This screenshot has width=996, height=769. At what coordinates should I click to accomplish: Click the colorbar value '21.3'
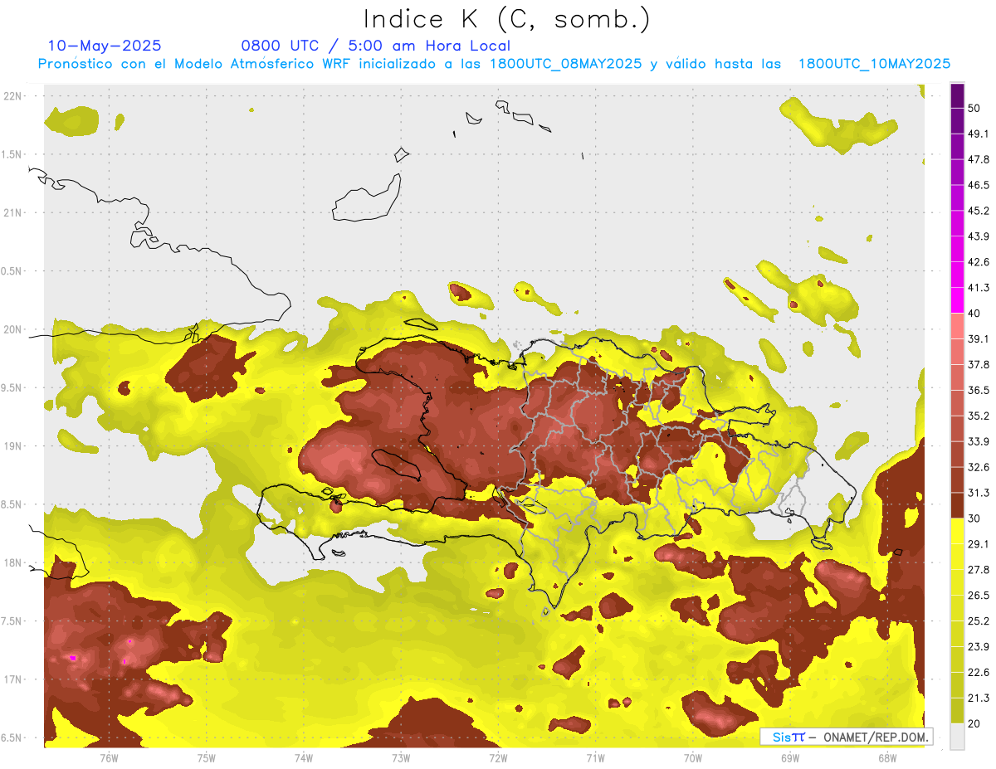tap(978, 698)
